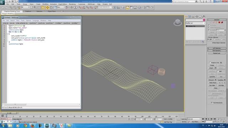The image size is (228, 128).
Task: Click the Repeat Last button
Action: coord(217,53)
